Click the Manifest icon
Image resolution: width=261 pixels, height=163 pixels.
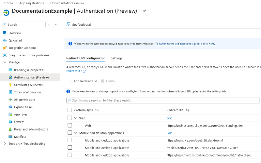[10, 137]
